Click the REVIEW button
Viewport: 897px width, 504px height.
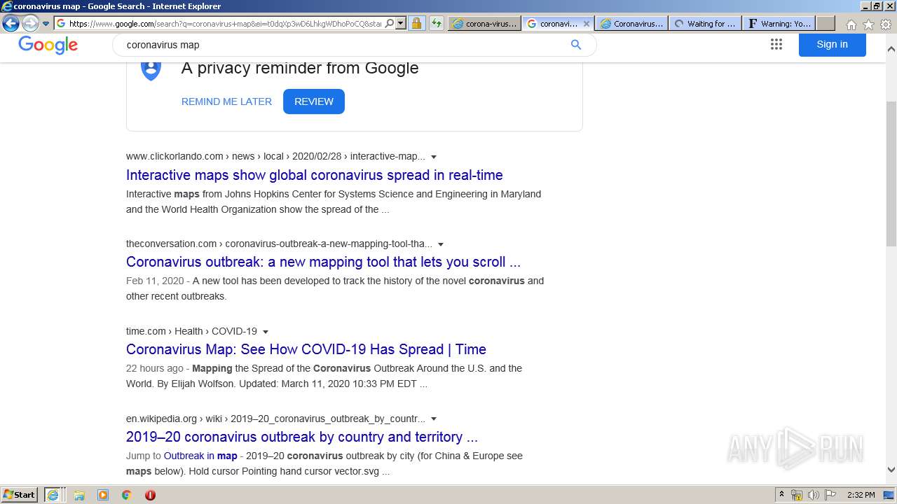point(313,101)
